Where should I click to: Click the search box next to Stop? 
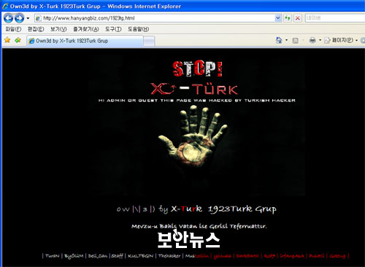[335, 18]
